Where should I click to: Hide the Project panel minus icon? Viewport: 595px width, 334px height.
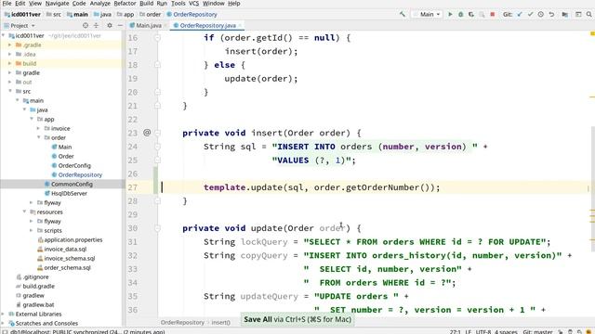(x=120, y=25)
